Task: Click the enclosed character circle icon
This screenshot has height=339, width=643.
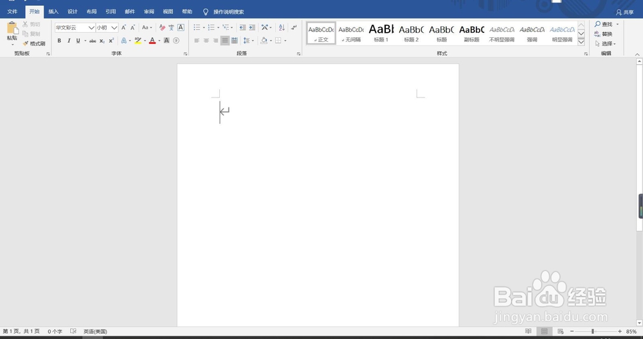Action: click(x=176, y=40)
